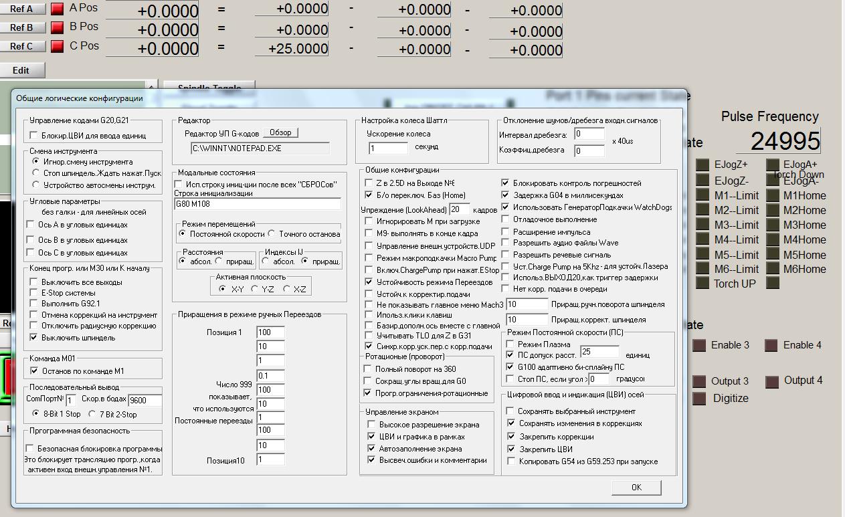Toggle Выключить шпиндель checkbox
Screen dimensions: 845x517
34,338
